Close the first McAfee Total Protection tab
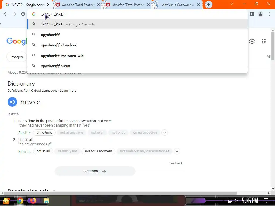The image size is (275, 206). click(99, 5)
